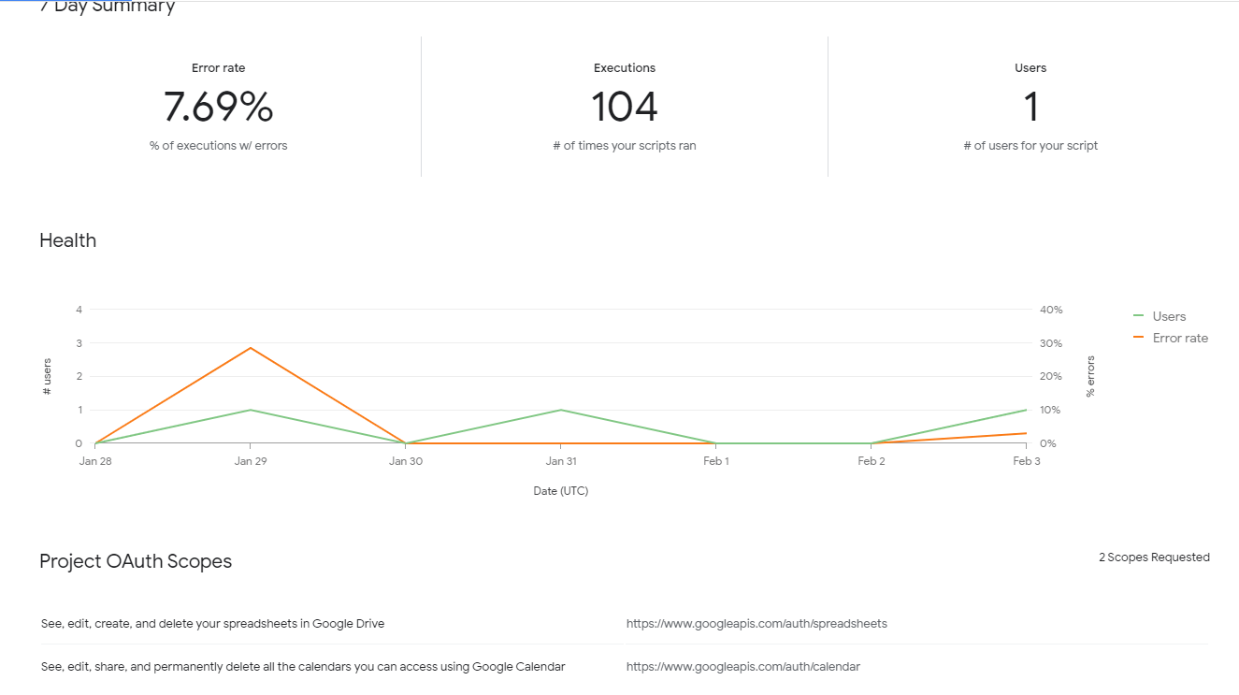Click '# of times your scripts ran' caption
The image size is (1239, 695).
click(625, 146)
